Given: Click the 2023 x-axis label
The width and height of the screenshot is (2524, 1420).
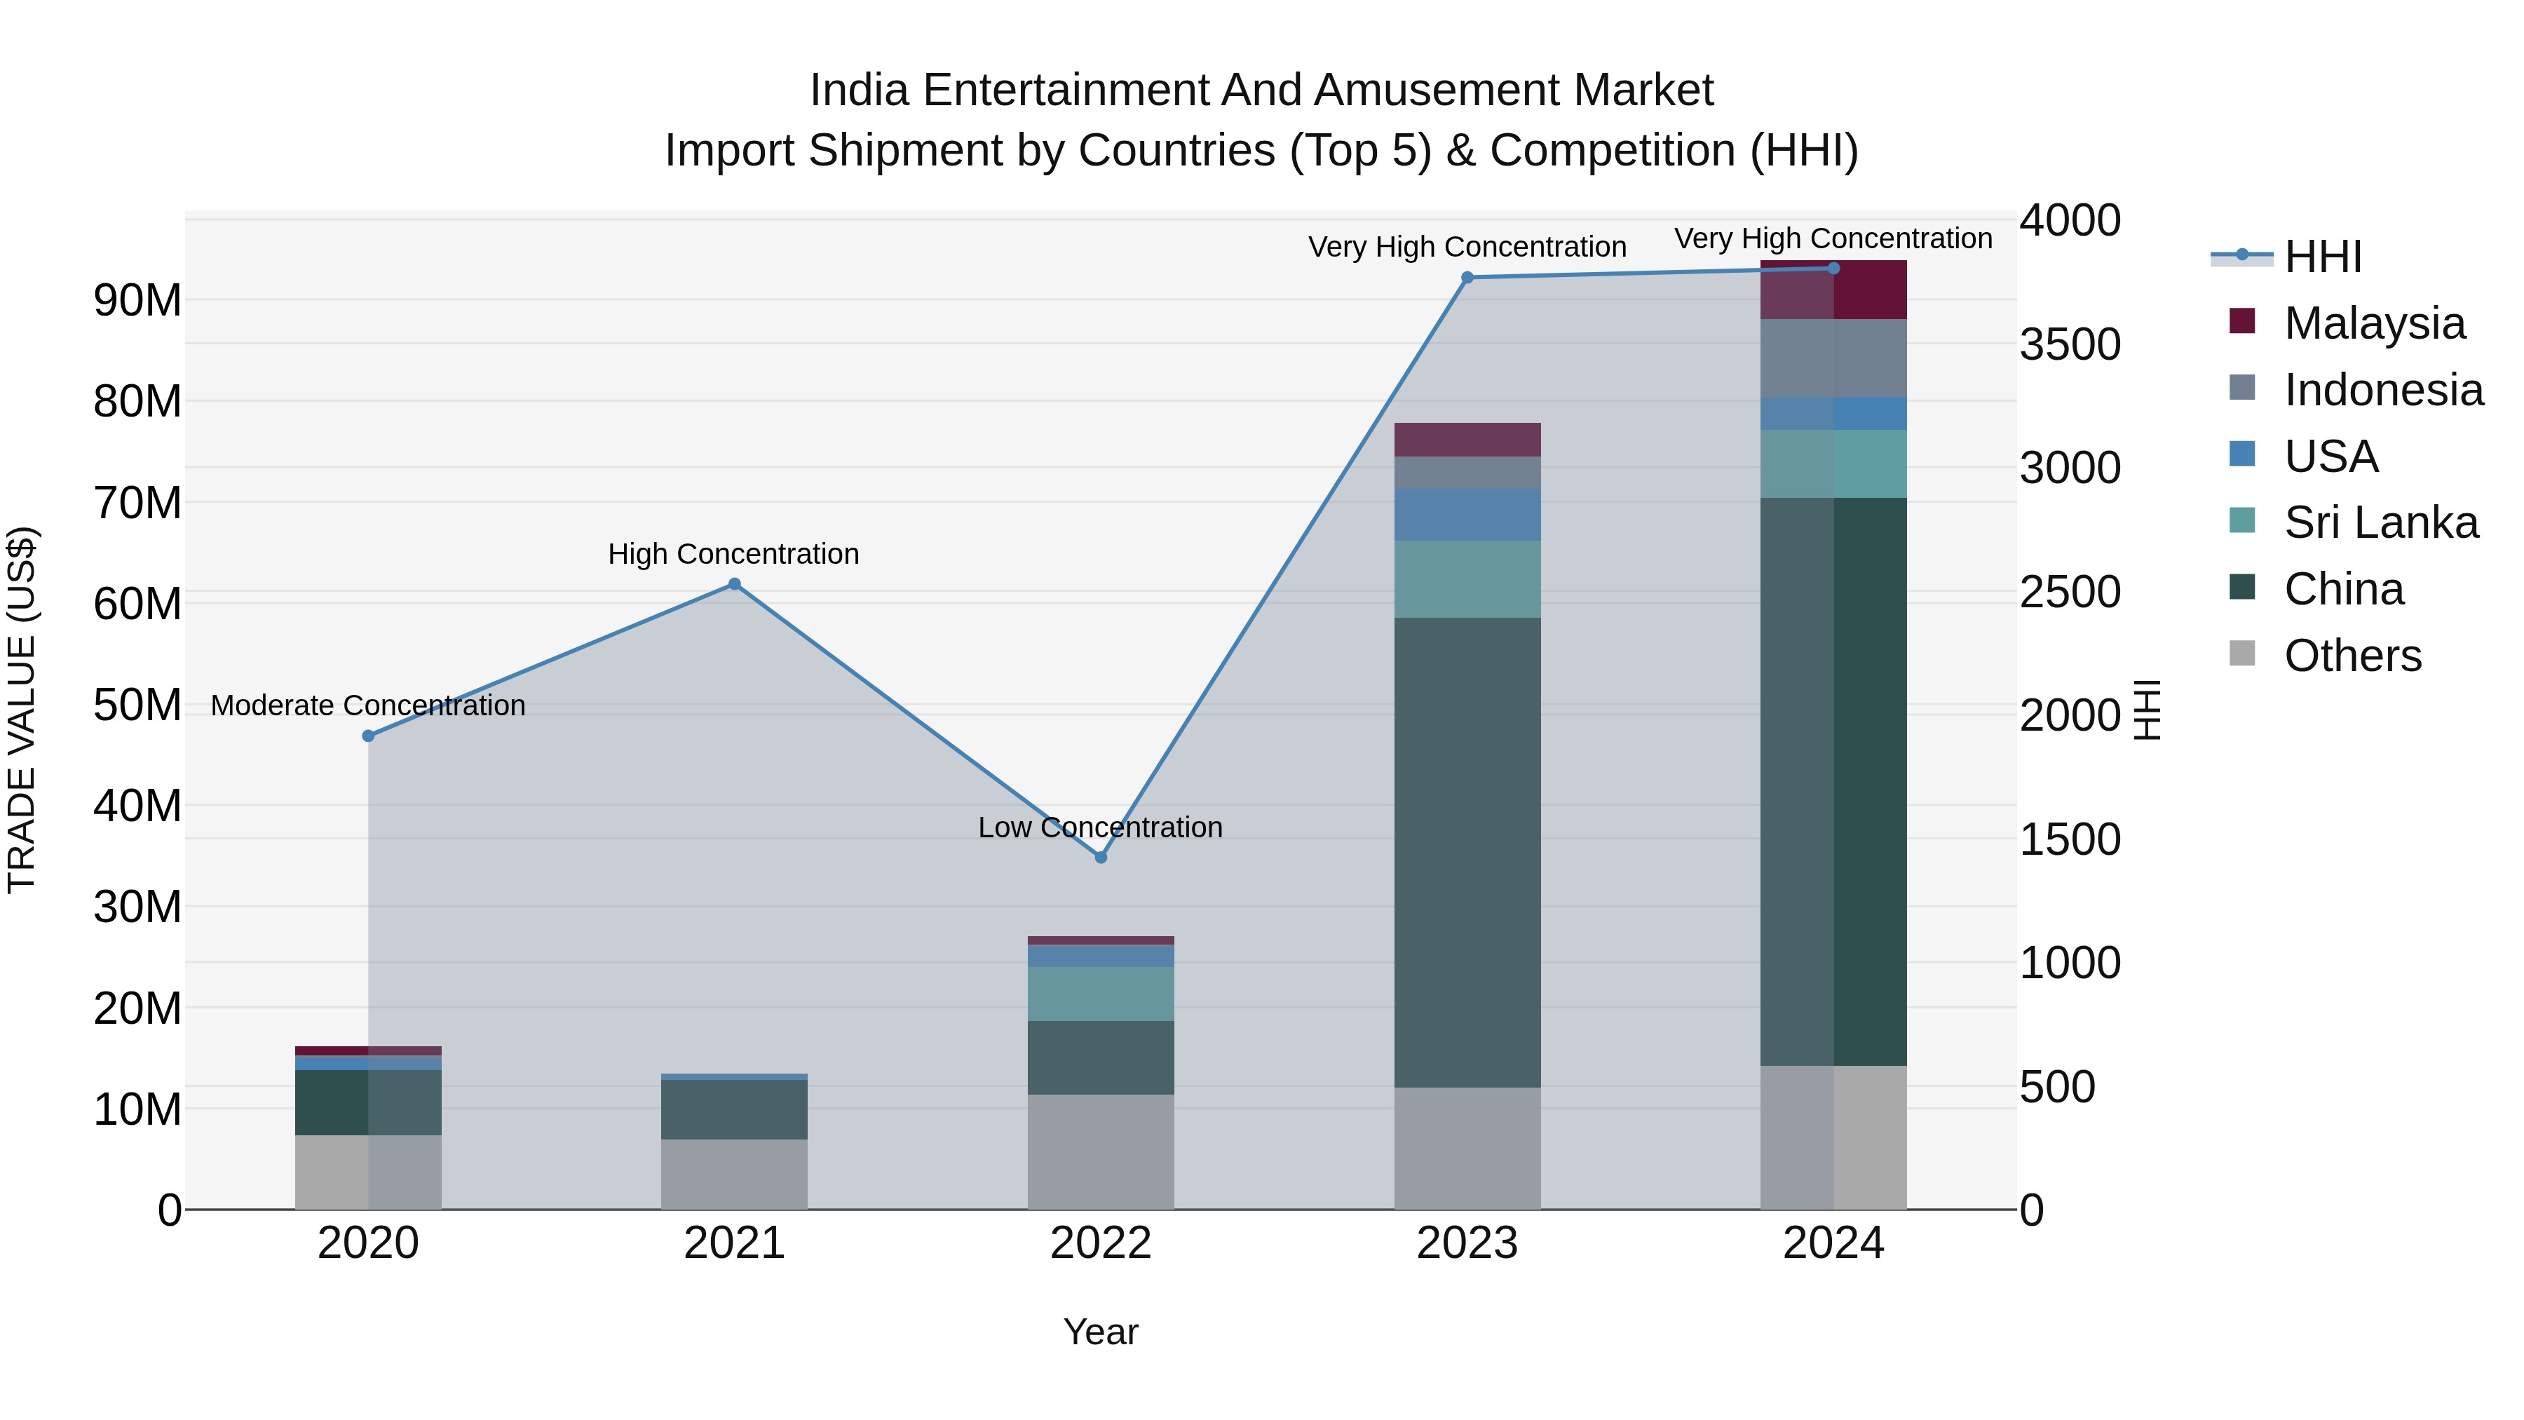Looking at the screenshot, I should pyautogui.click(x=1467, y=1243).
